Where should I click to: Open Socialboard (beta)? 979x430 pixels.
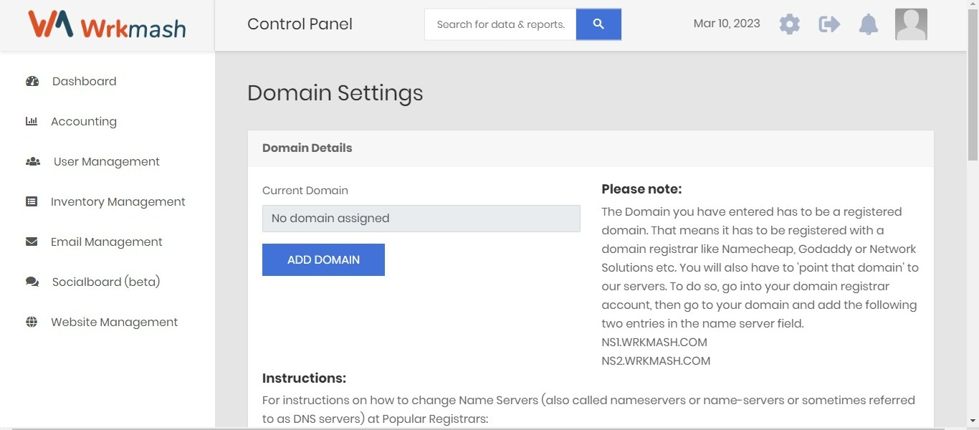pyautogui.click(x=106, y=282)
